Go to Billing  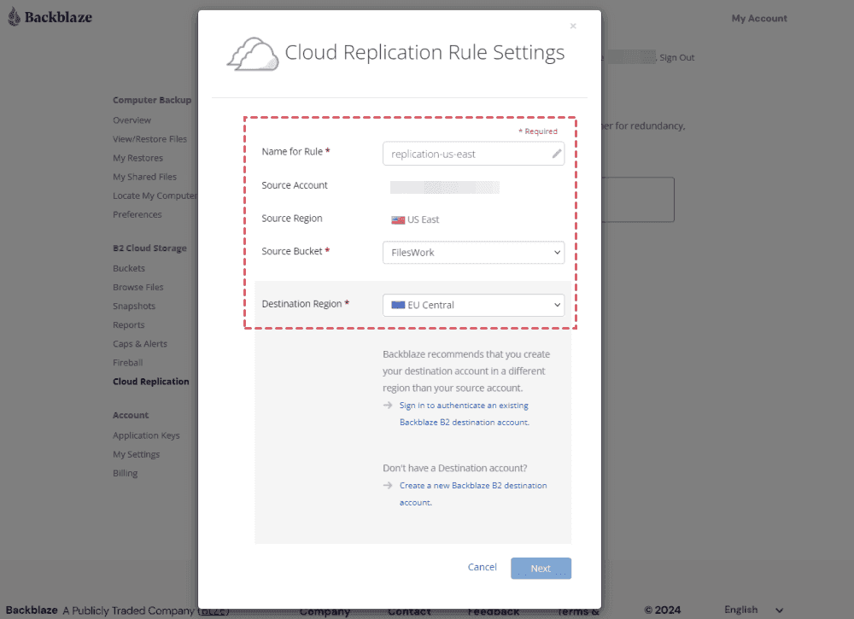pyautogui.click(x=126, y=473)
